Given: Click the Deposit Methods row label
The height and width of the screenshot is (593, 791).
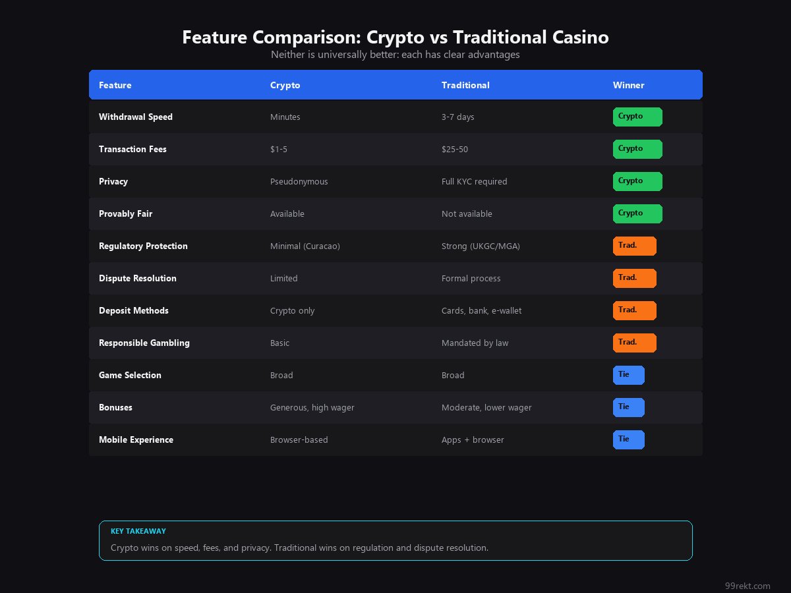Looking at the screenshot, I should pos(133,310).
